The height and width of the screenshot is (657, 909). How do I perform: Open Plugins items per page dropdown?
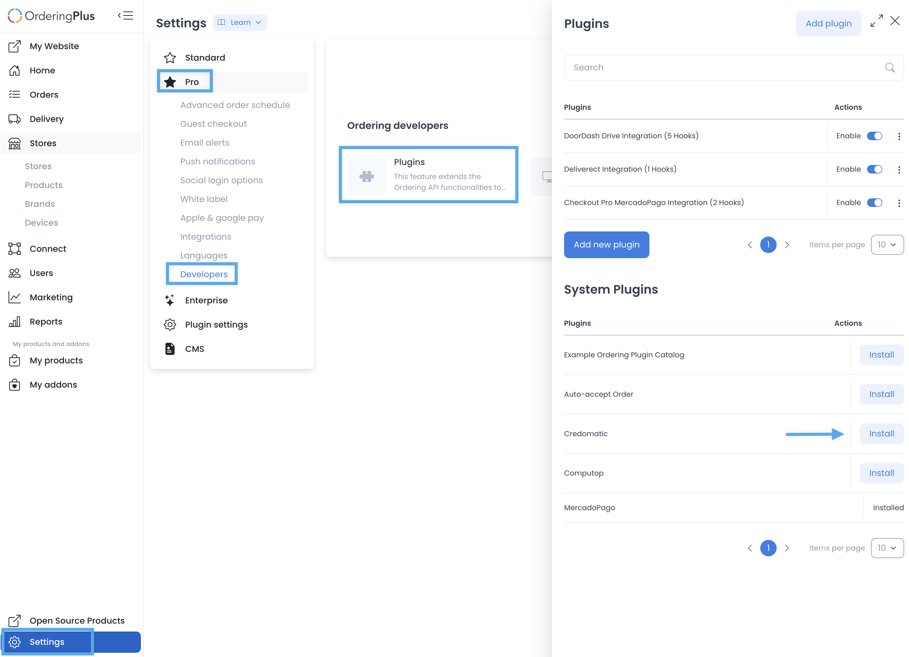(x=887, y=244)
